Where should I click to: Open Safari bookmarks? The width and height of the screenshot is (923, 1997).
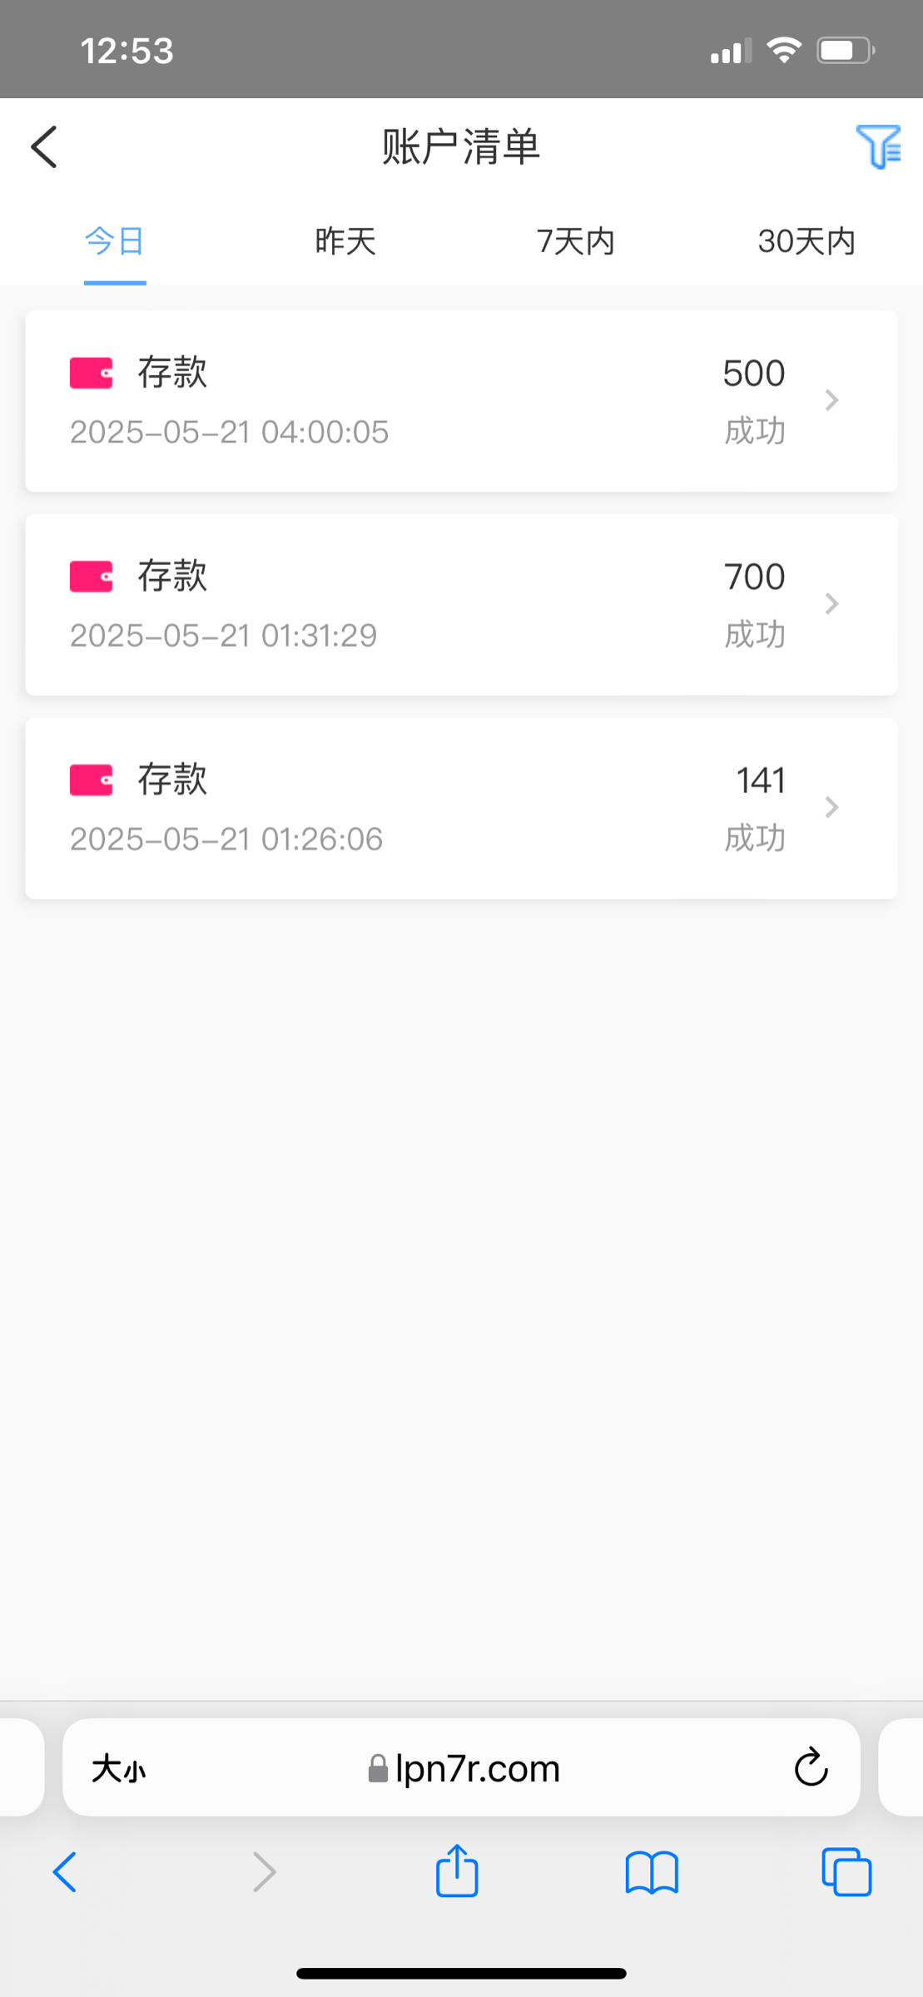652,1873
